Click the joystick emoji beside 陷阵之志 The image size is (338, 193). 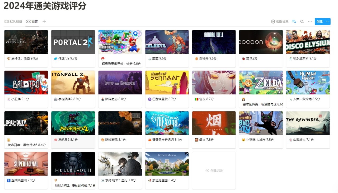click(x=102, y=99)
